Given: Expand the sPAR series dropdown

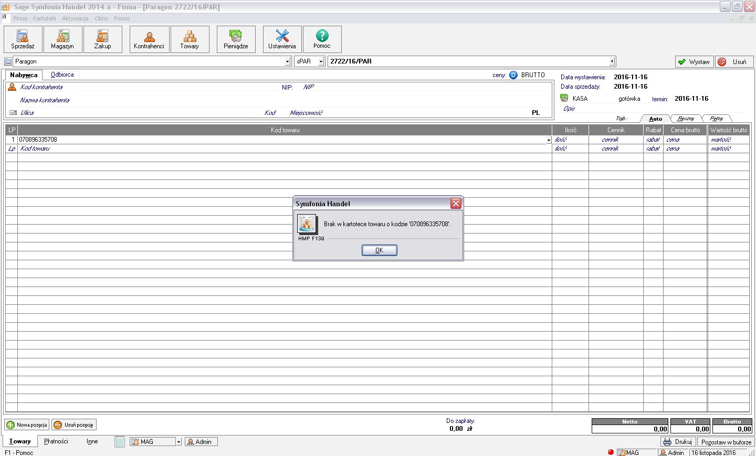Looking at the screenshot, I should tap(321, 61).
